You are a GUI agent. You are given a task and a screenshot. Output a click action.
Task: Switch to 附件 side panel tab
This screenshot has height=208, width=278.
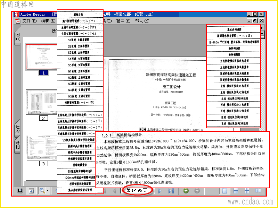click(x=18, y=129)
